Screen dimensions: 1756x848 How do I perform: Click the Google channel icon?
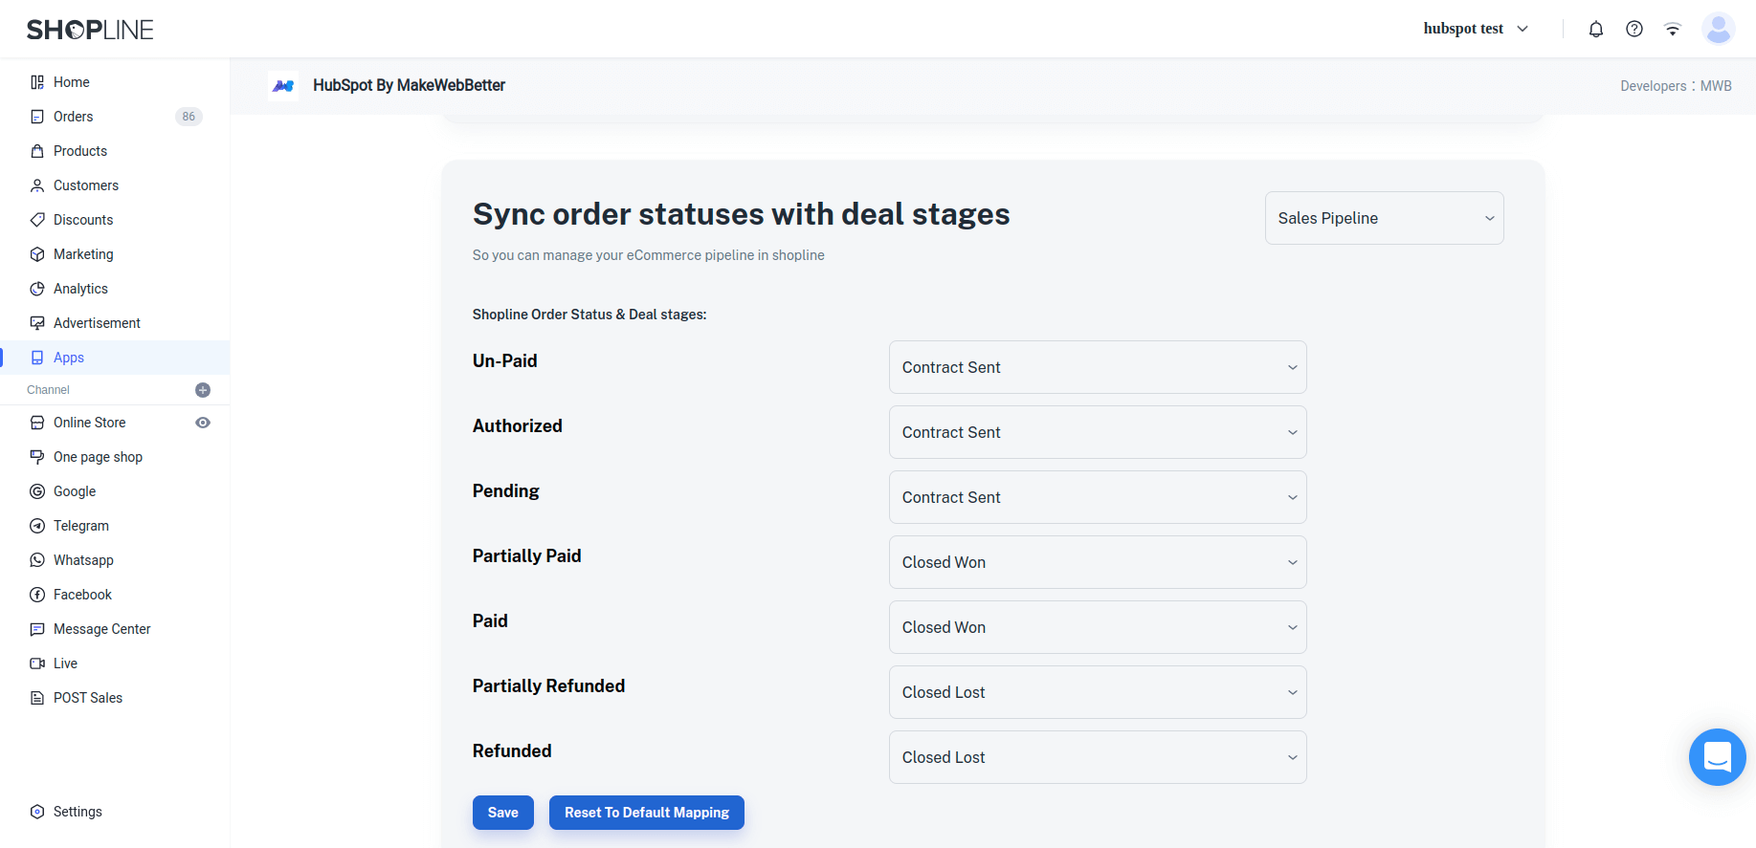point(37,491)
